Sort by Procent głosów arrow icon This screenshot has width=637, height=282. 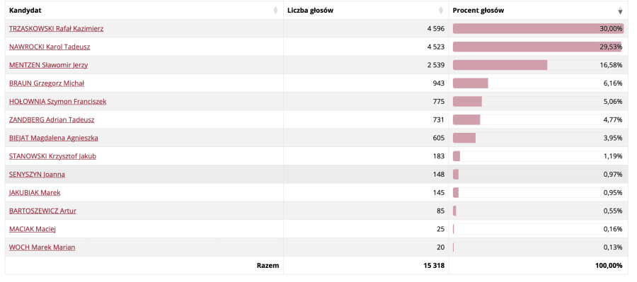[620, 11]
